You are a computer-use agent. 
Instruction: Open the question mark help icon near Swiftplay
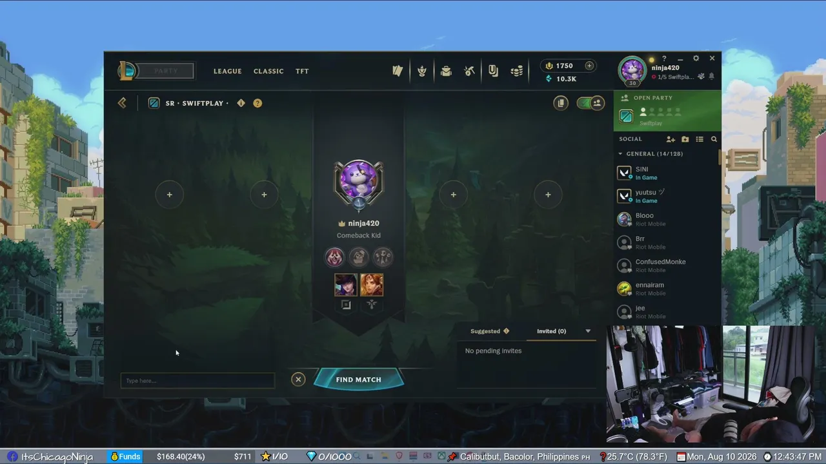coord(257,103)
